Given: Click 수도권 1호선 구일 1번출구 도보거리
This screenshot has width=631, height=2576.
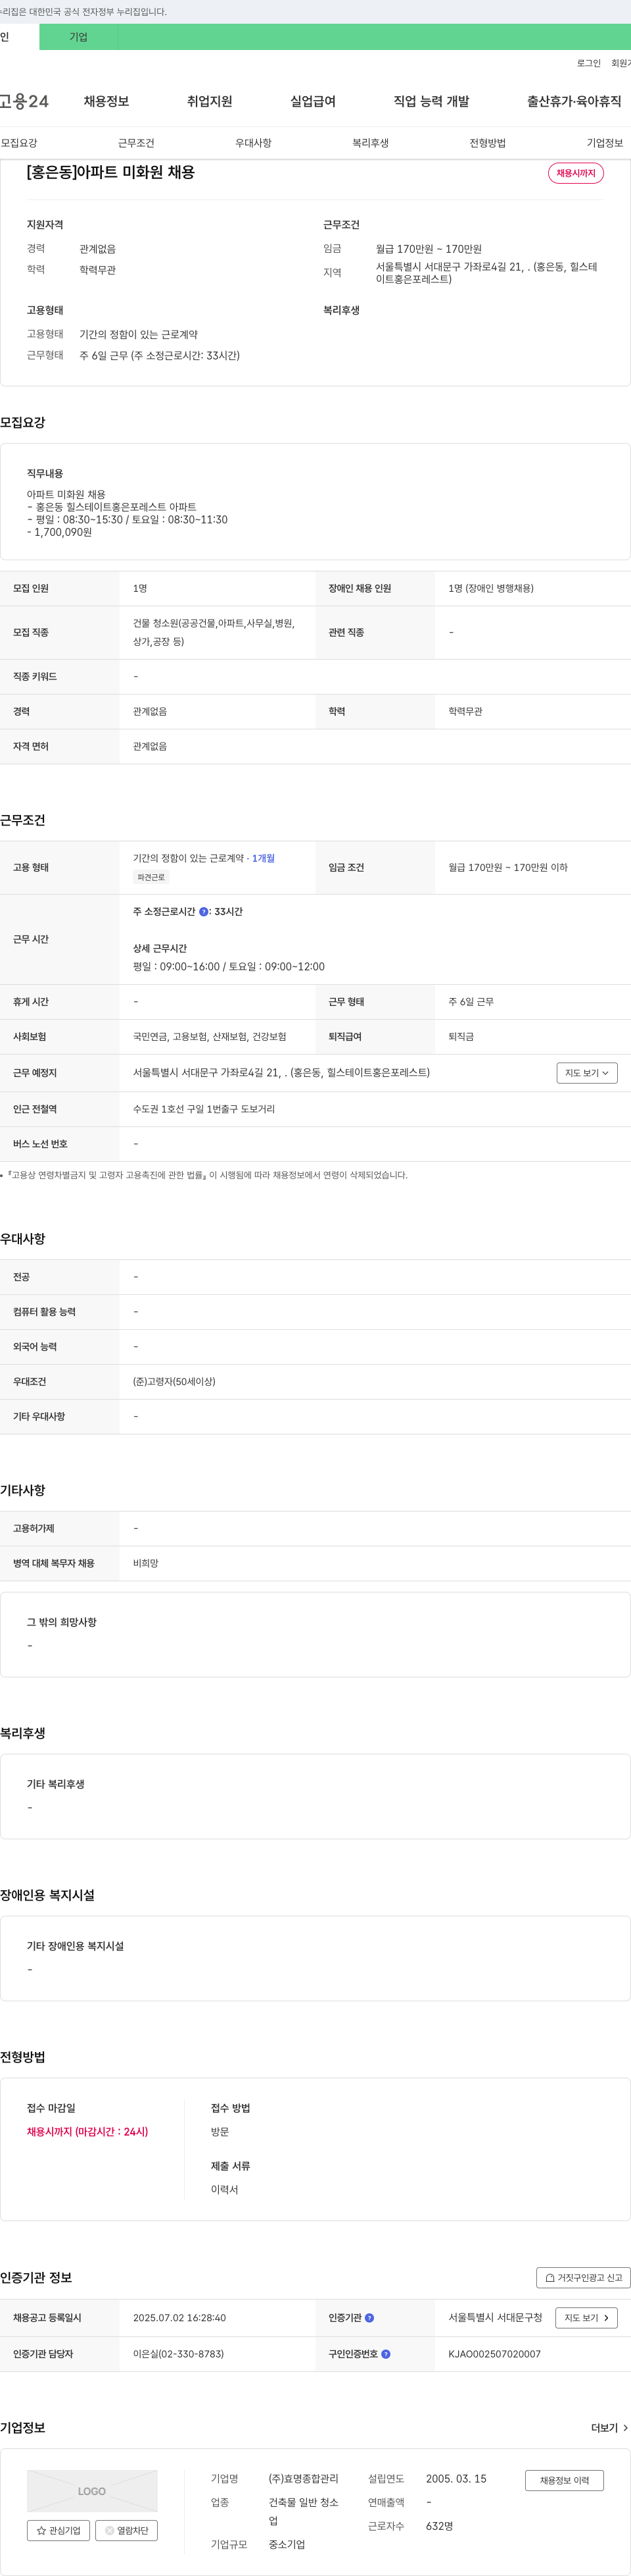Looking at the screenshot, I should point(204,1109).
